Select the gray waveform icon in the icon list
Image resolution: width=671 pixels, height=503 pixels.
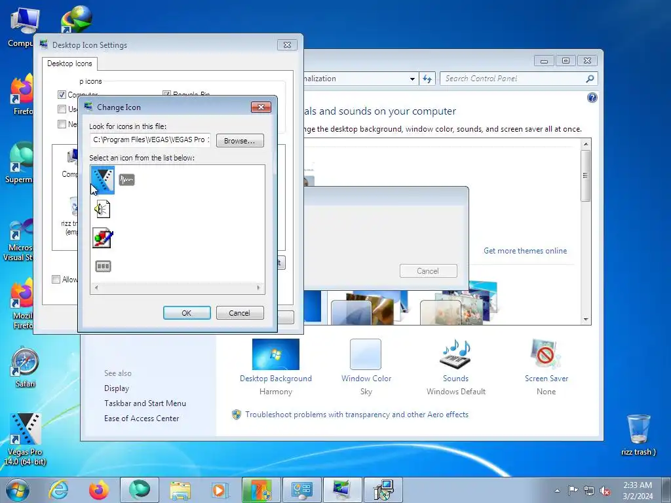(x=126, y=179)
